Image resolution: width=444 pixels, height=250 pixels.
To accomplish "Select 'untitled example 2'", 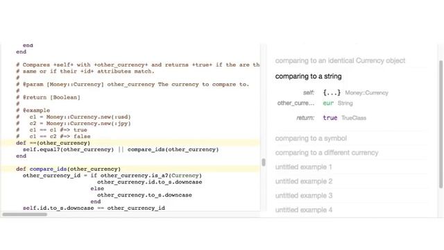I will (304, 181).
